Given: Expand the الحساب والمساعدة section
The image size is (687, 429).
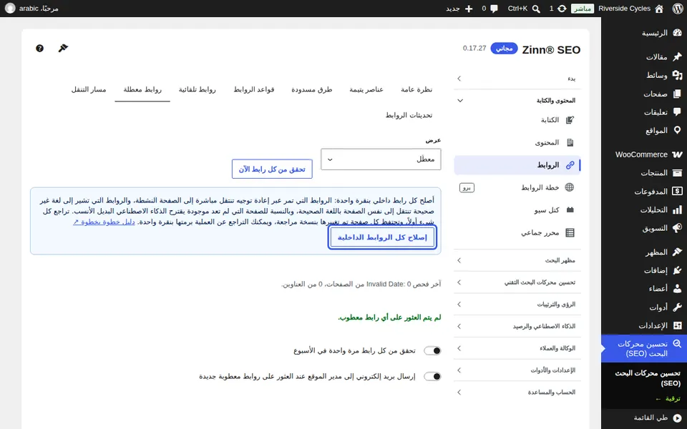Looking at the screenshot, I should pyautogui.click(x=517, y=393).
